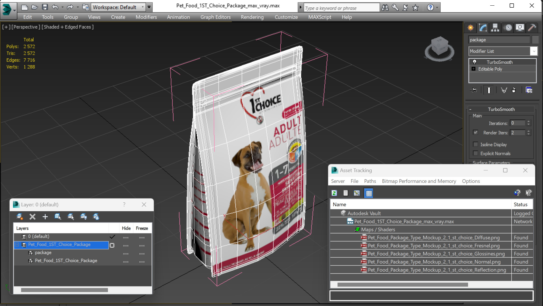Click Refresh icon in Asset Tracking
Image resolution: width=543 pixels, height=306 pixels.
(x=334, y=193)
